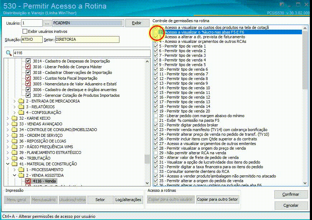Select the 36 - REPOSIÇÃO DE LOJAS folder icon
Viewport: 312px width, 220px height.
click(15, 141)
